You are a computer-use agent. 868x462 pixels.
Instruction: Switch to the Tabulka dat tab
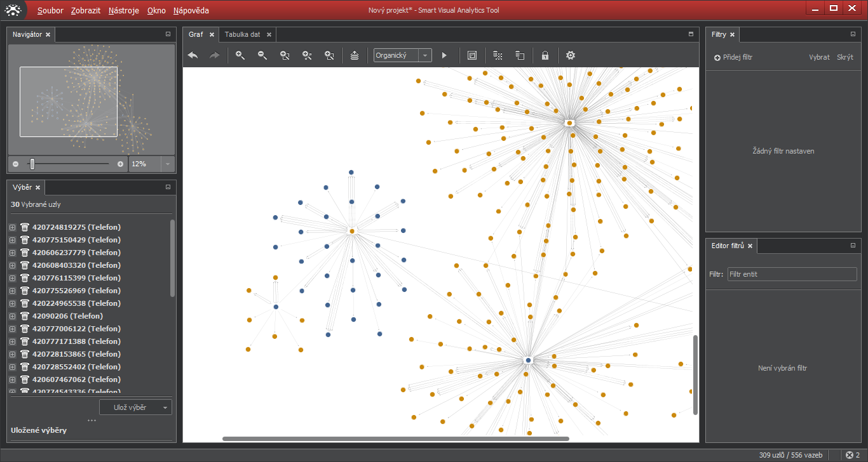click(242, 35)
